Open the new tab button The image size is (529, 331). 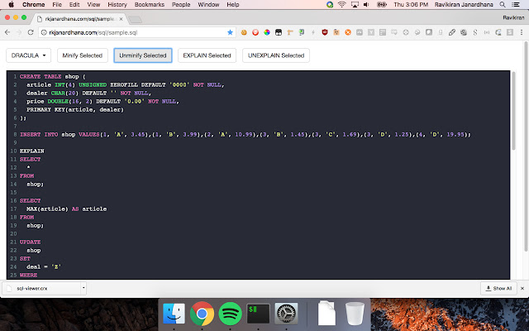click(136, 19)
